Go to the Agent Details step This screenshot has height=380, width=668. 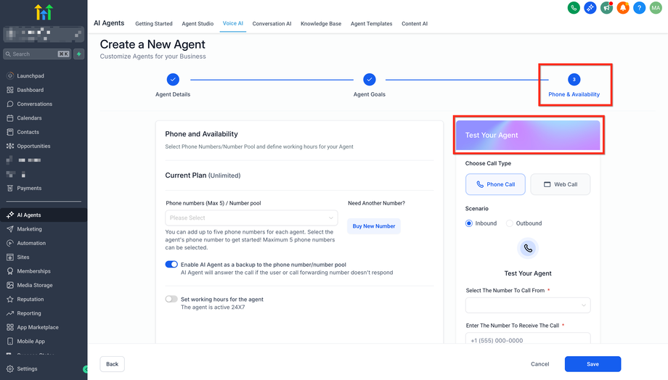click(173, 85)
